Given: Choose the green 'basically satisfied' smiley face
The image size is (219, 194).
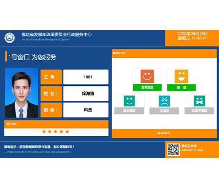Looking at the screenshot, I should pyautogui.click(x=129, y=101).
